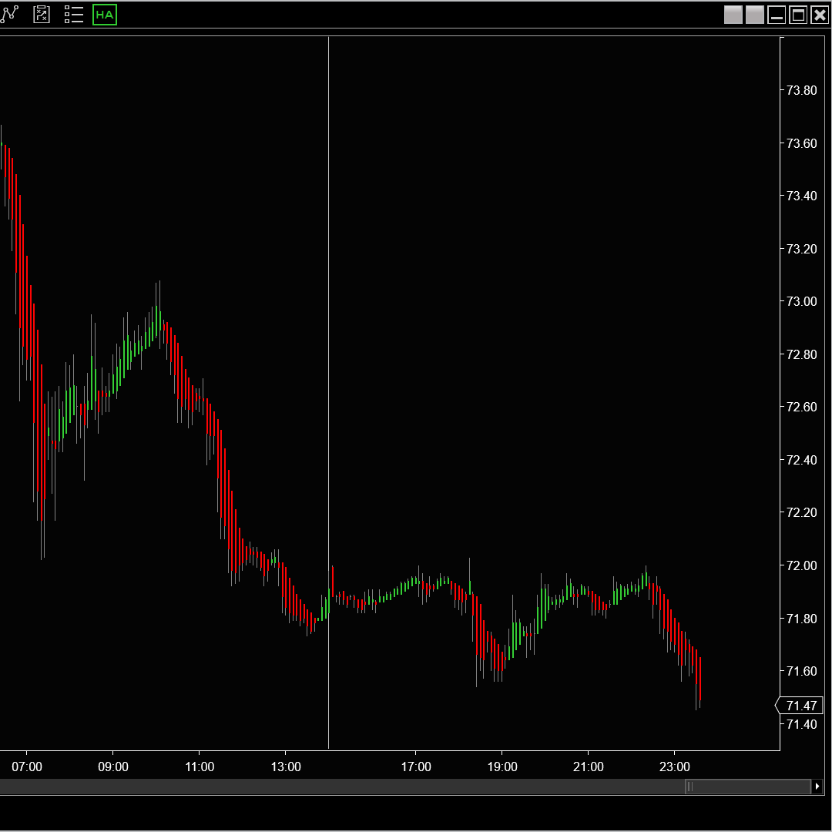832x832 pixels.
Task: Click the 73.80 price axis label
Action: 801,90
